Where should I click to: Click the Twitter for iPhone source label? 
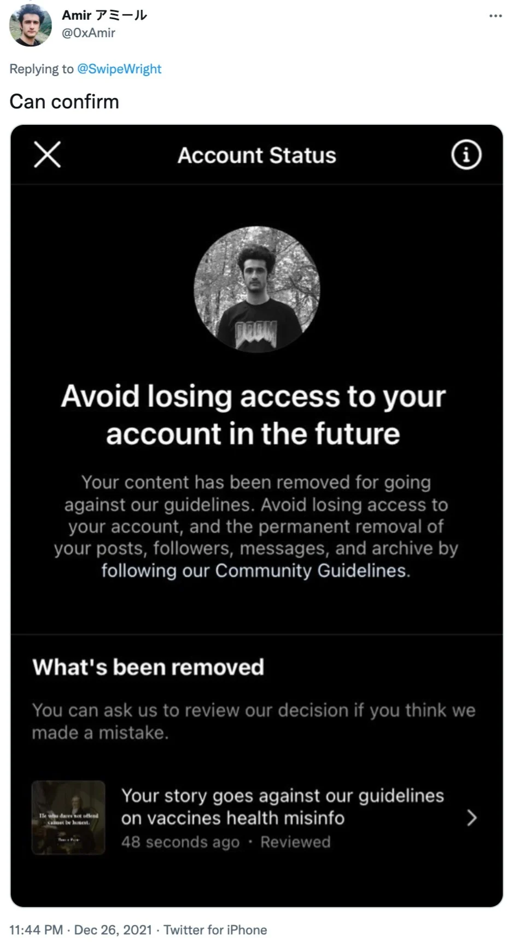coord(215,930)
